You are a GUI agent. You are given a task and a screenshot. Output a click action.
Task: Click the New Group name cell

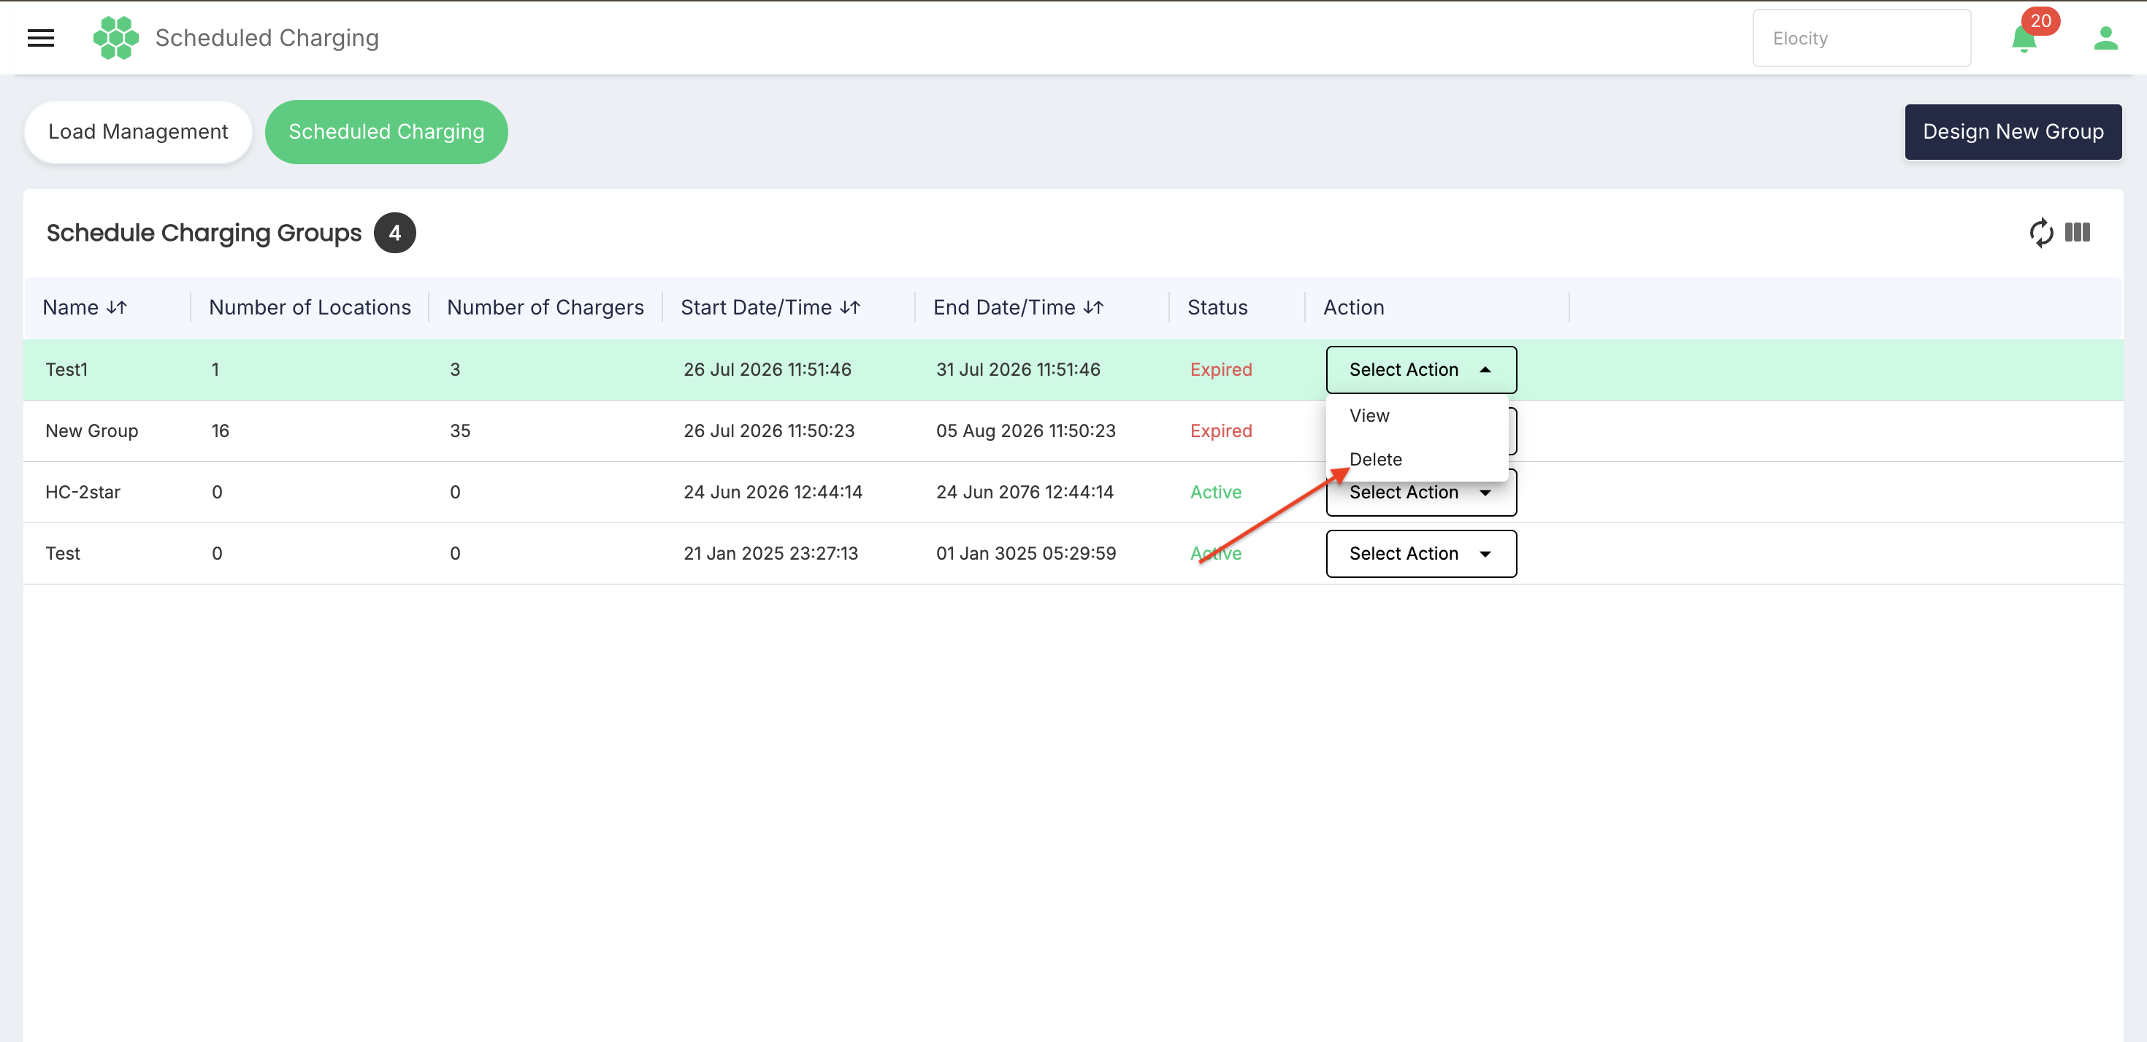pos(92,431)
